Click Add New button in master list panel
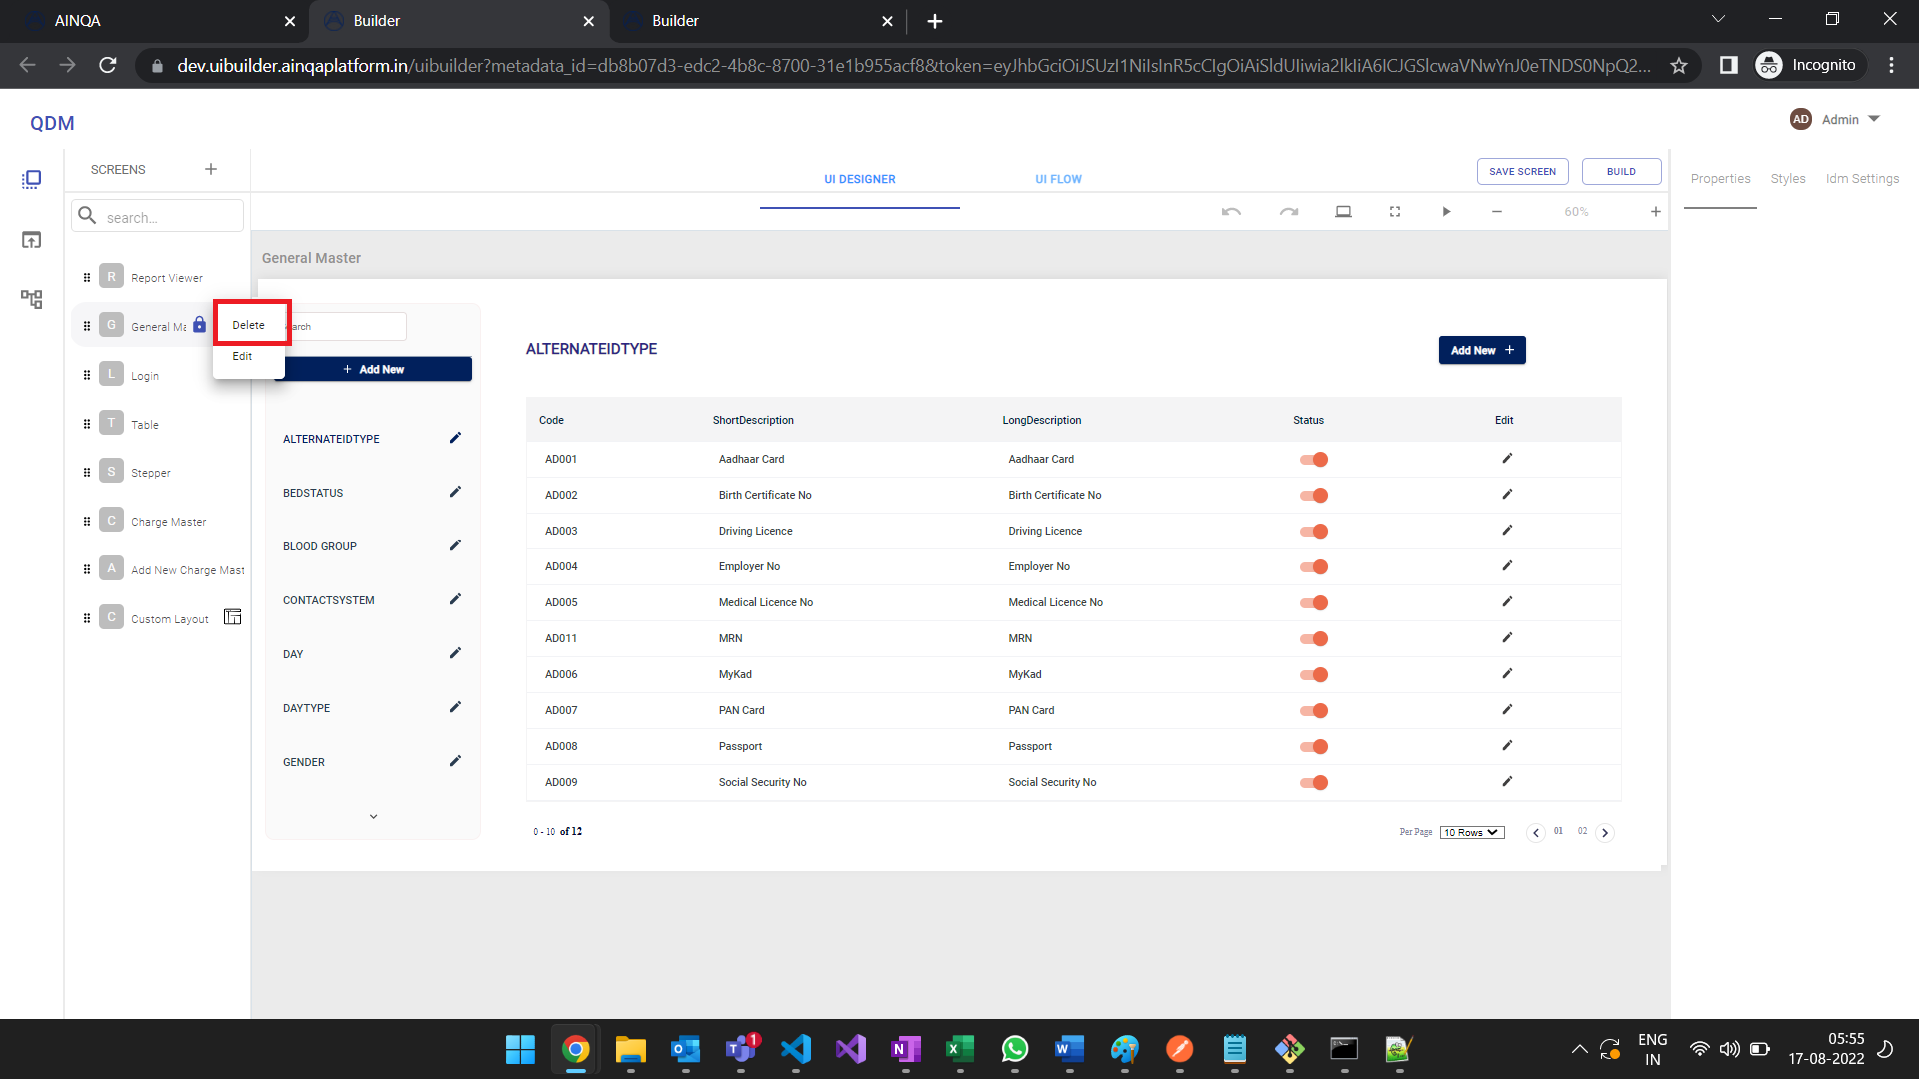Screen dimensions: 1921x1079 click(x=373, y=370)
